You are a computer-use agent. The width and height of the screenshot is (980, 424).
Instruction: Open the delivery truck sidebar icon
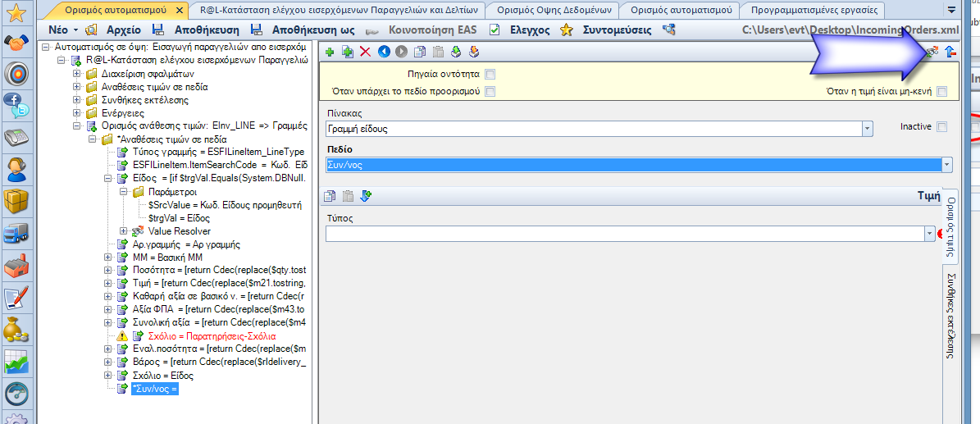tap(15, 233)
